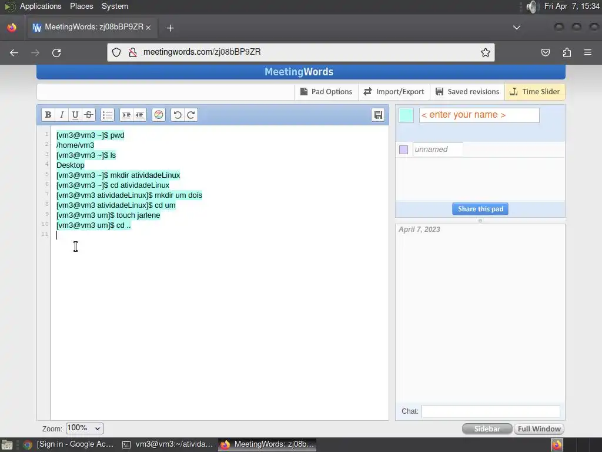
Task: Select the MeetingWords browser tab
Action: [91, 27]
